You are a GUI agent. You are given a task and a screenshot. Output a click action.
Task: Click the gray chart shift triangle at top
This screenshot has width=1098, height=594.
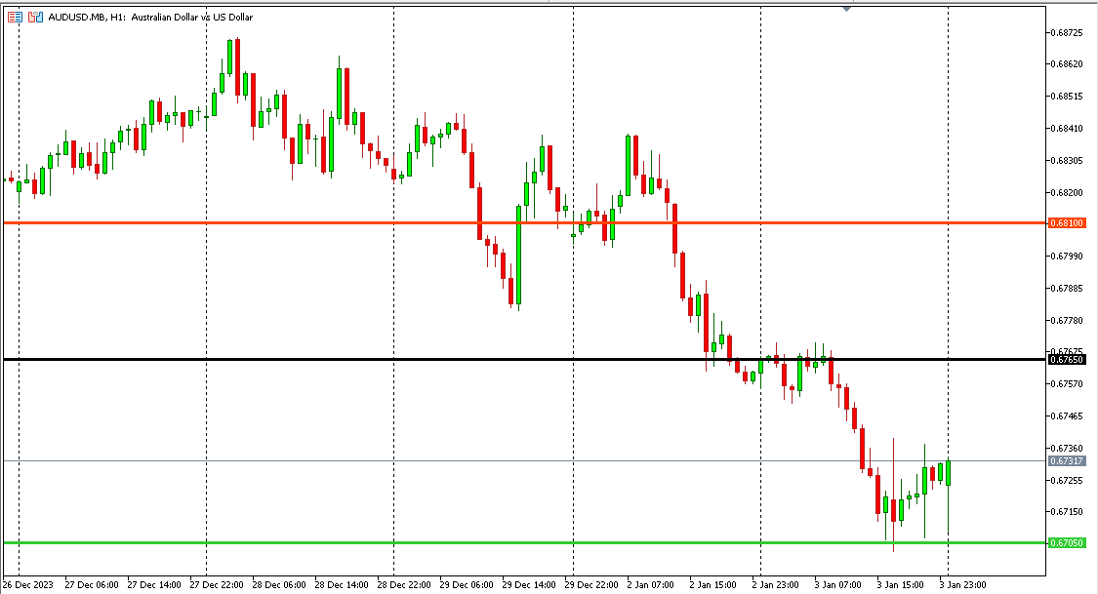coord(846,8)
